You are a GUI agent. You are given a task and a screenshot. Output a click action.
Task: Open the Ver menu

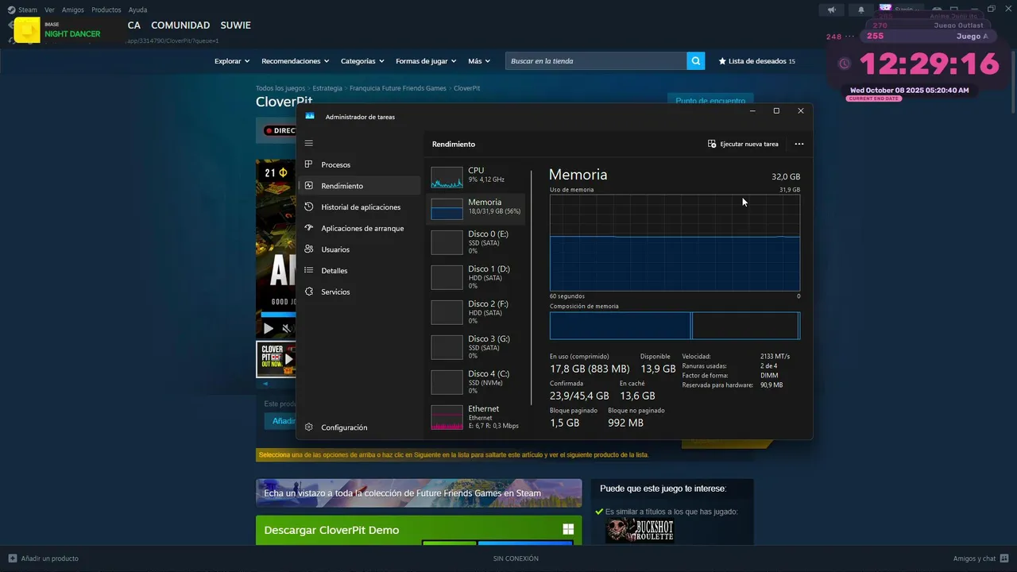[x=50, y=10]
